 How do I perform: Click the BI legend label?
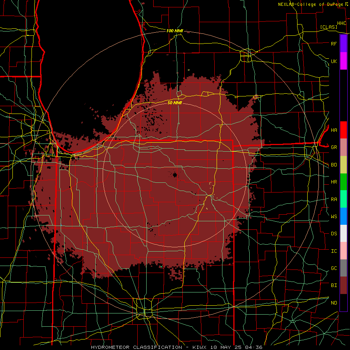(334, 285)
